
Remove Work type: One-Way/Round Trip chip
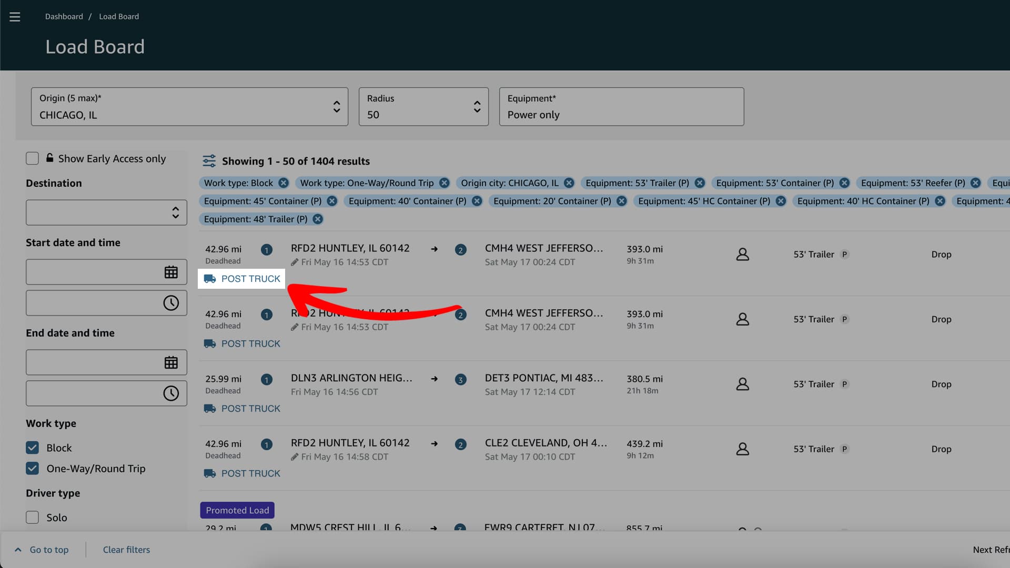[445, 183]
